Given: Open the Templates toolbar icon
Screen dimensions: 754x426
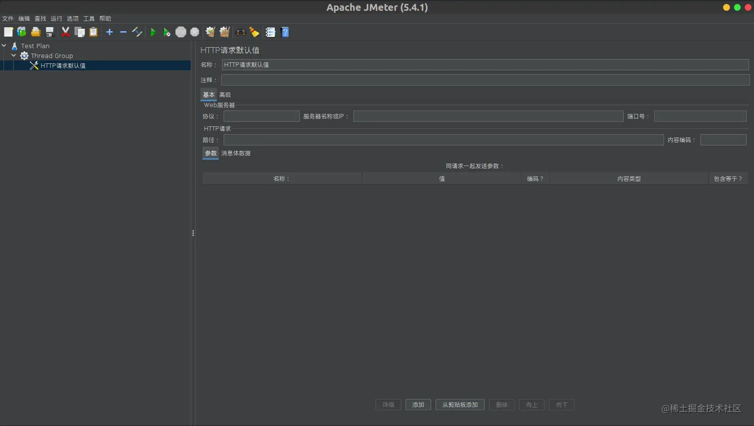Looking at the screenshot, I should tap(21, 32).
